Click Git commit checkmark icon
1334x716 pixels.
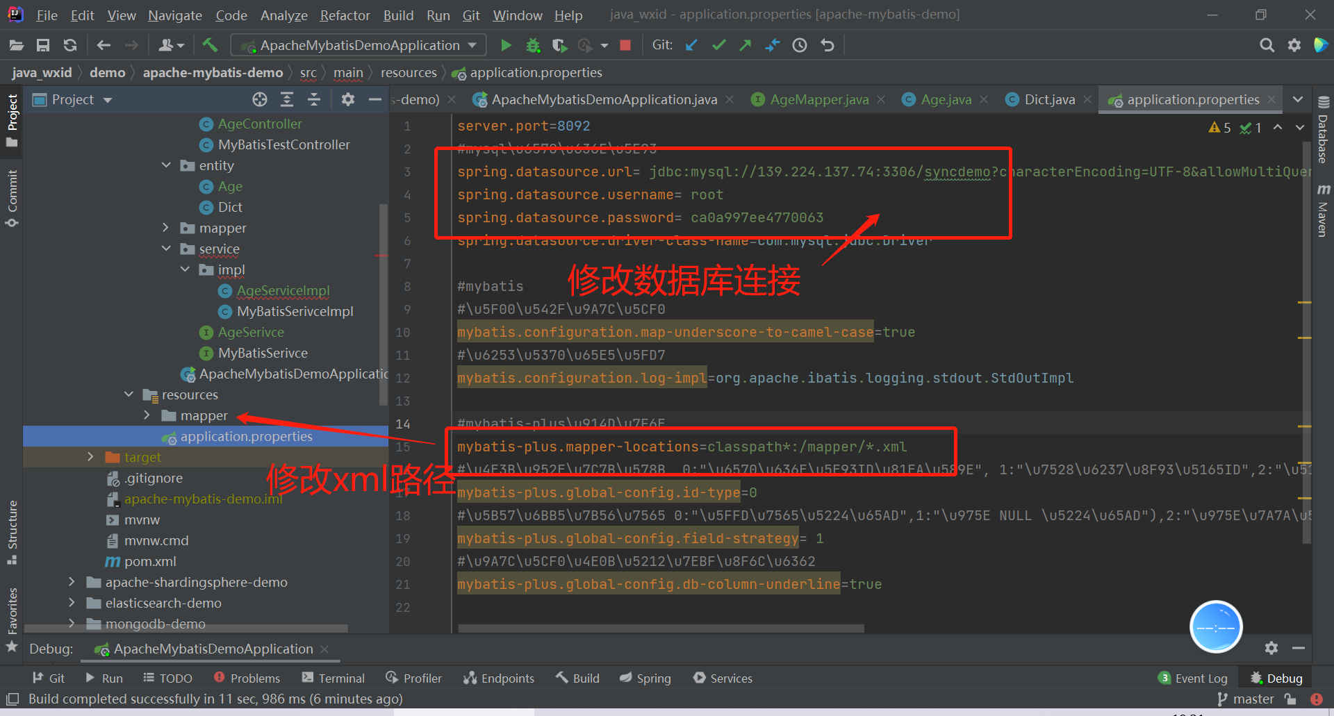pyautogui.click(x=719, y=45)
